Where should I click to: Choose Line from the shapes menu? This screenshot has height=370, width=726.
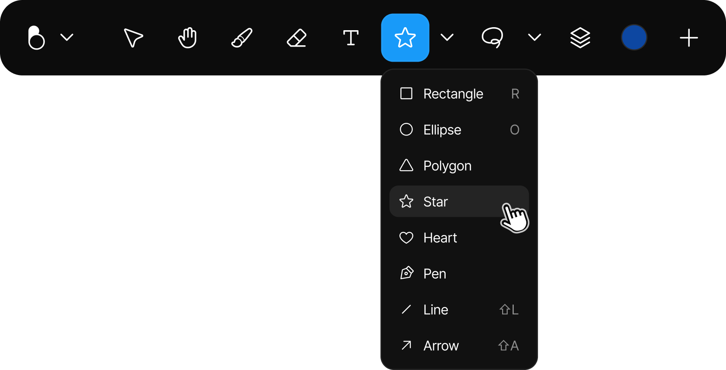click(x=459, y=310)
